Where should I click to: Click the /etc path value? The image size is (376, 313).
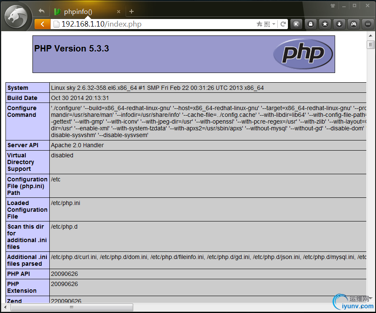coord(56,179)
